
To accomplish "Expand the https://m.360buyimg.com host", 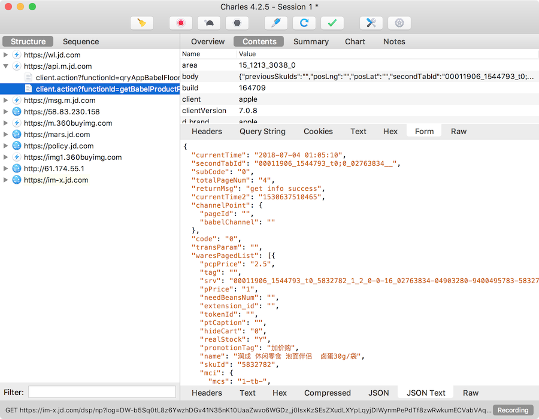I will click(x=5, y=123).
